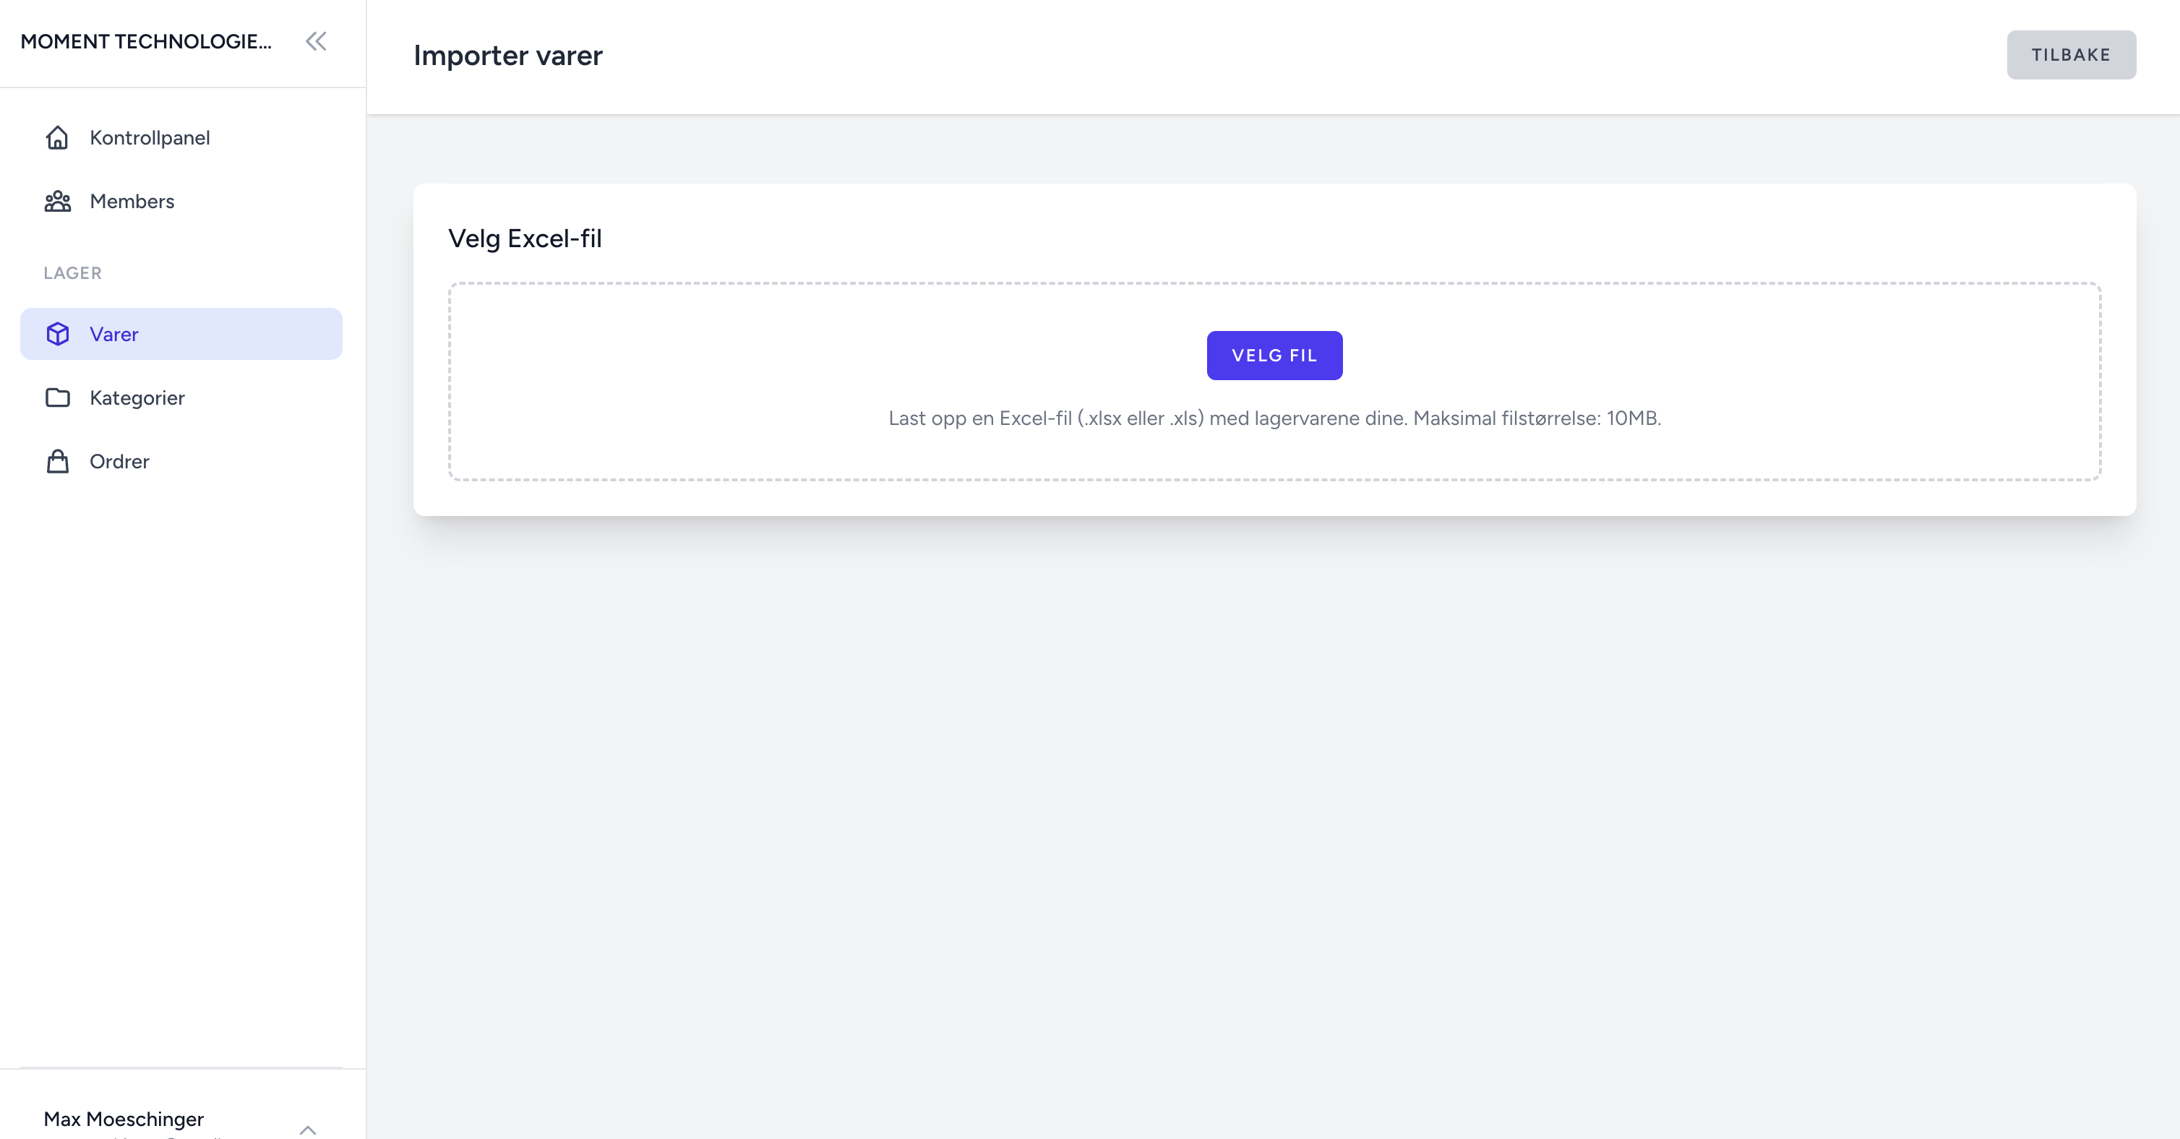The height and width of the screenshot is (1139, 2180).
Task: Collapse the sidebar with the double-chevron icon
Action: tap(316, 41)
